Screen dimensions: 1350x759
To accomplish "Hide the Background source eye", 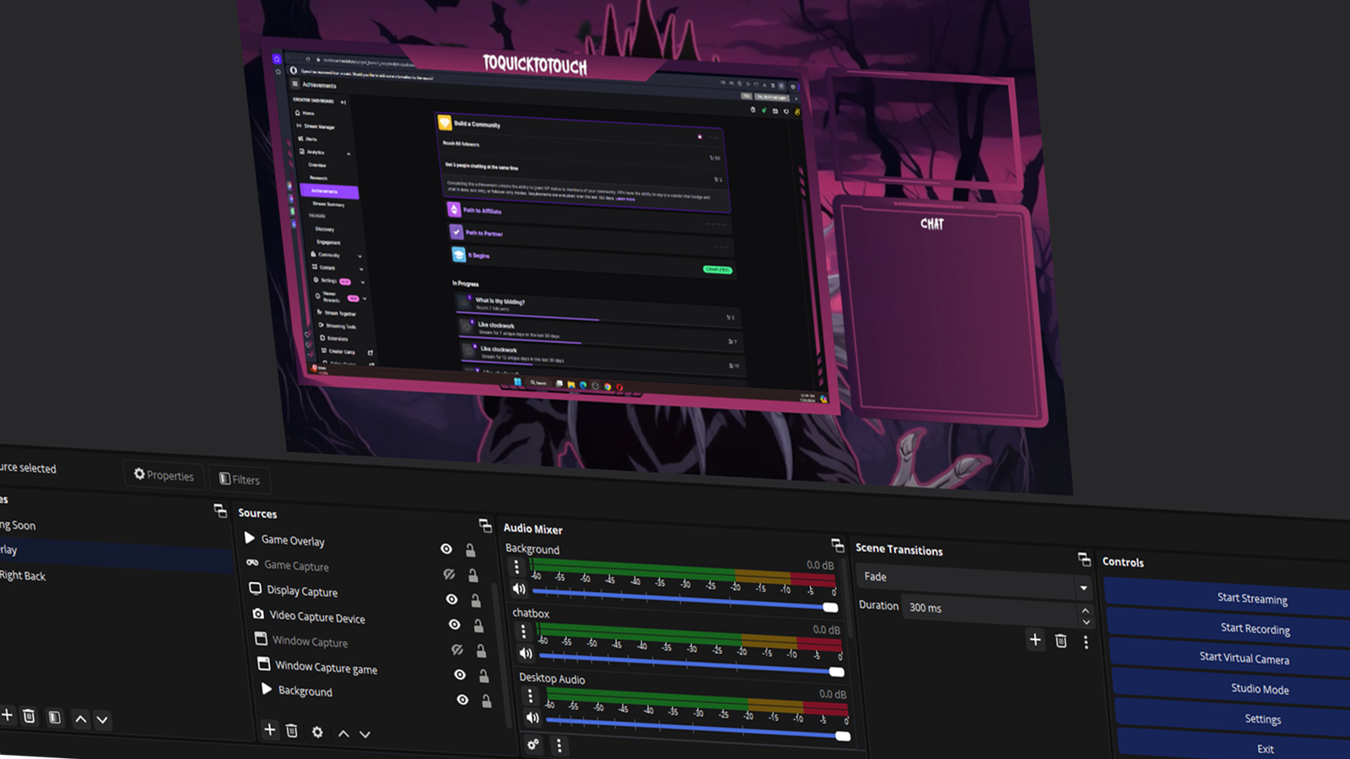I will coord(462,700).
